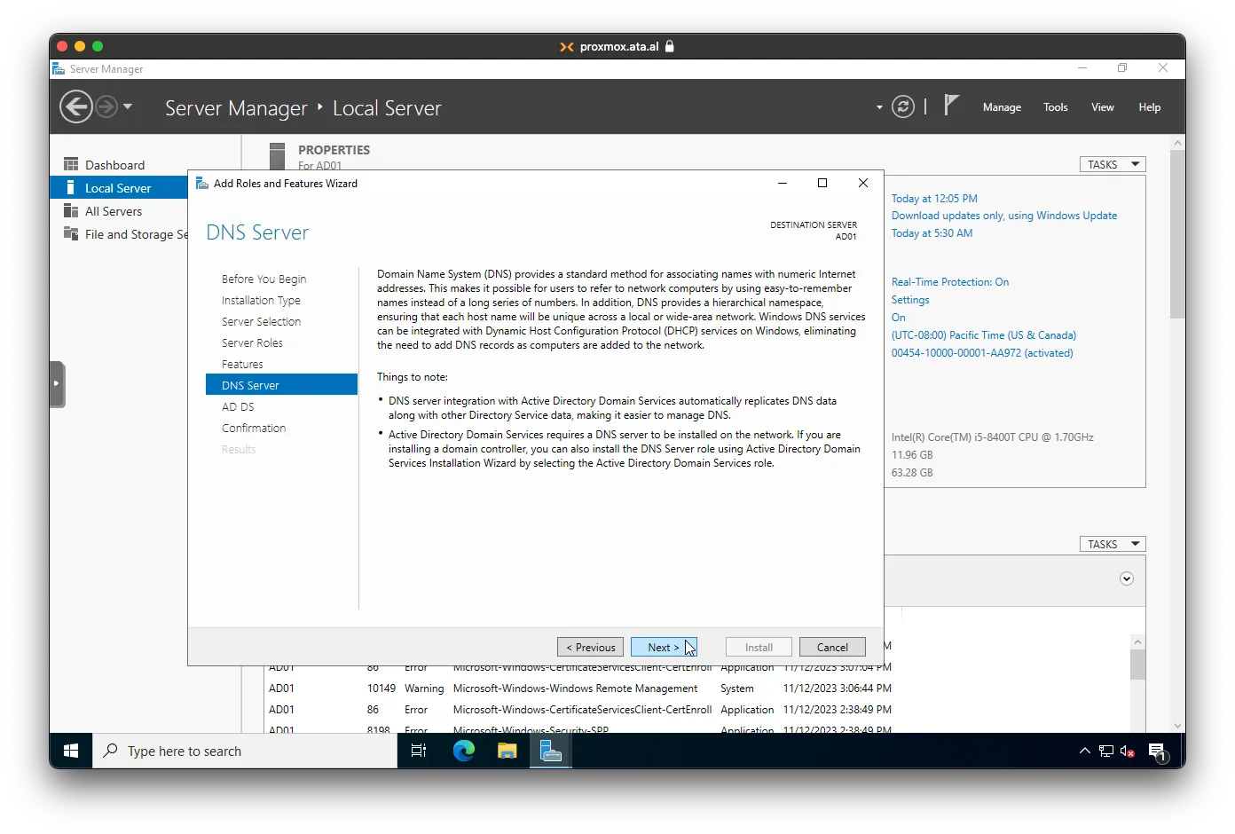Open the Properties TASKS dropdown

pyautogui.click(x=1113, y=164)
